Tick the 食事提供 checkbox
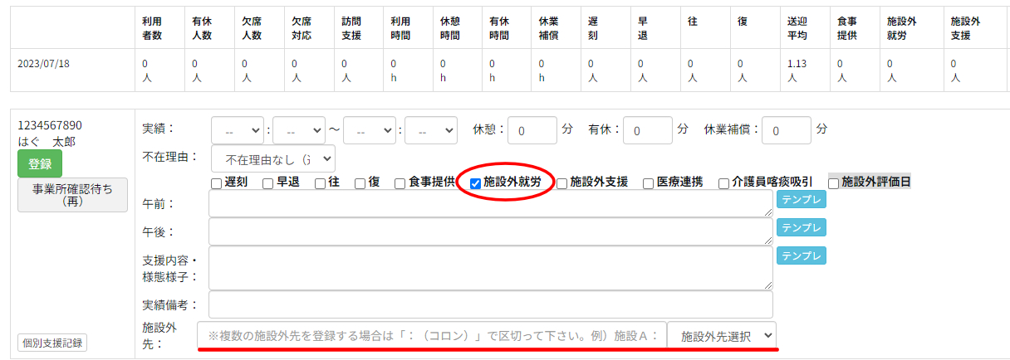This screenshot has width=1010, height=360. 400,183
